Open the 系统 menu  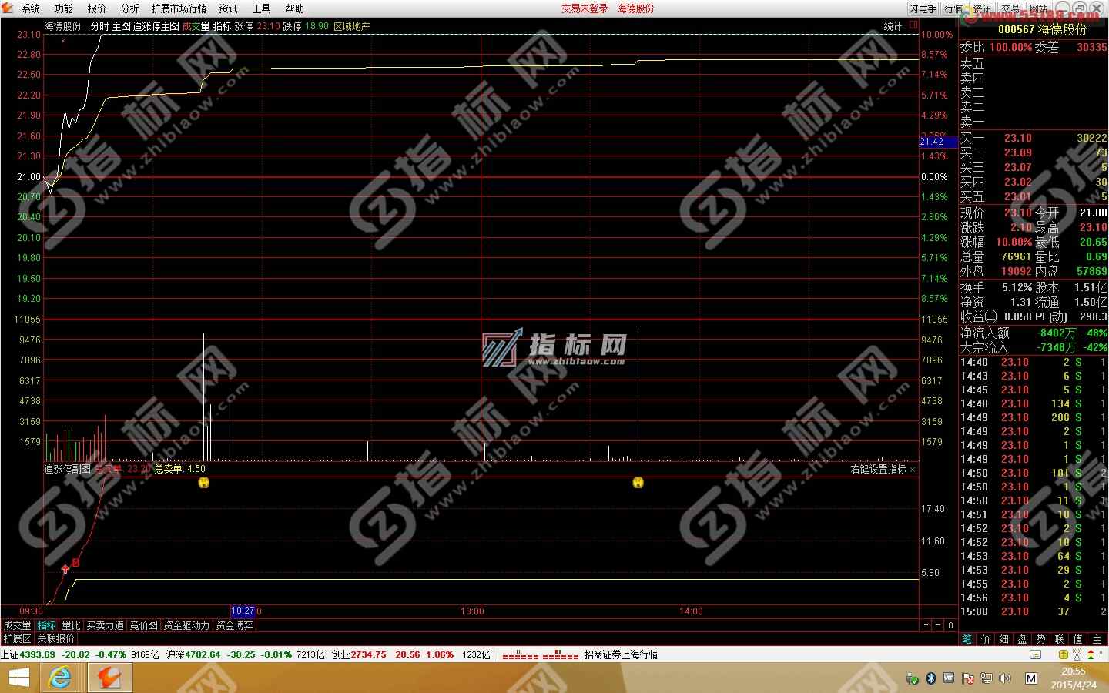pyautogui.click(x=31, y=8)
